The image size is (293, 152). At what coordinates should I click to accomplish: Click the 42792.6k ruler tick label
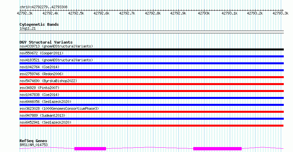pyautogui.click(x=101, y=13)
